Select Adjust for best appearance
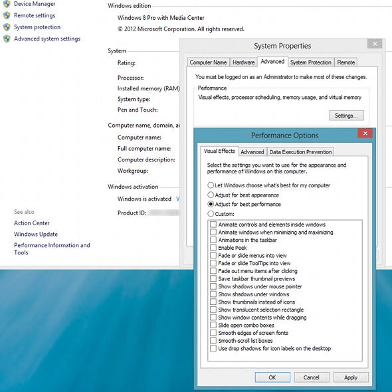392x392 pixels. click(243, 195)
